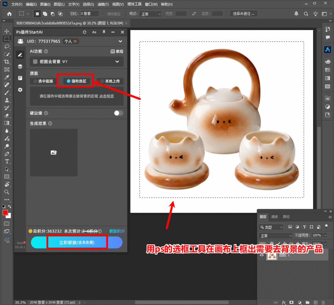
Task: Open the 抠图去背景 function dropdown
Action: tap(76, 62)
